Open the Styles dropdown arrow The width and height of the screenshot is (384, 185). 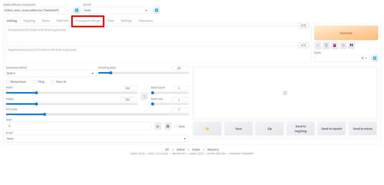[365, 58]
